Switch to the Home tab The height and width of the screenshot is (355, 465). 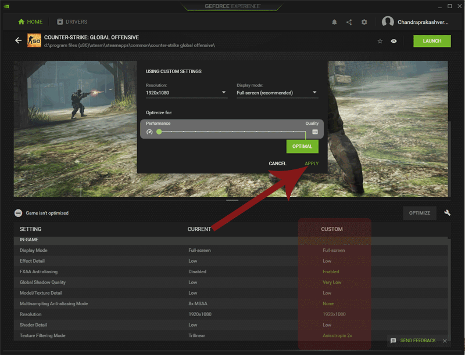(x=30, y=22)
